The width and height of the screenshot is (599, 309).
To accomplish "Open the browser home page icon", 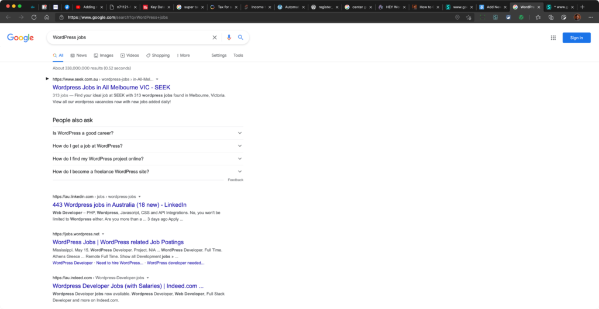I will [47, 17].
